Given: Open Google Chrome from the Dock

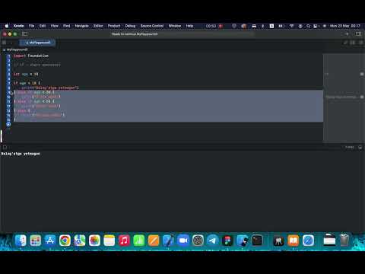Looking at the screenshot, I should pyautogui.click(x=65, y=241).
